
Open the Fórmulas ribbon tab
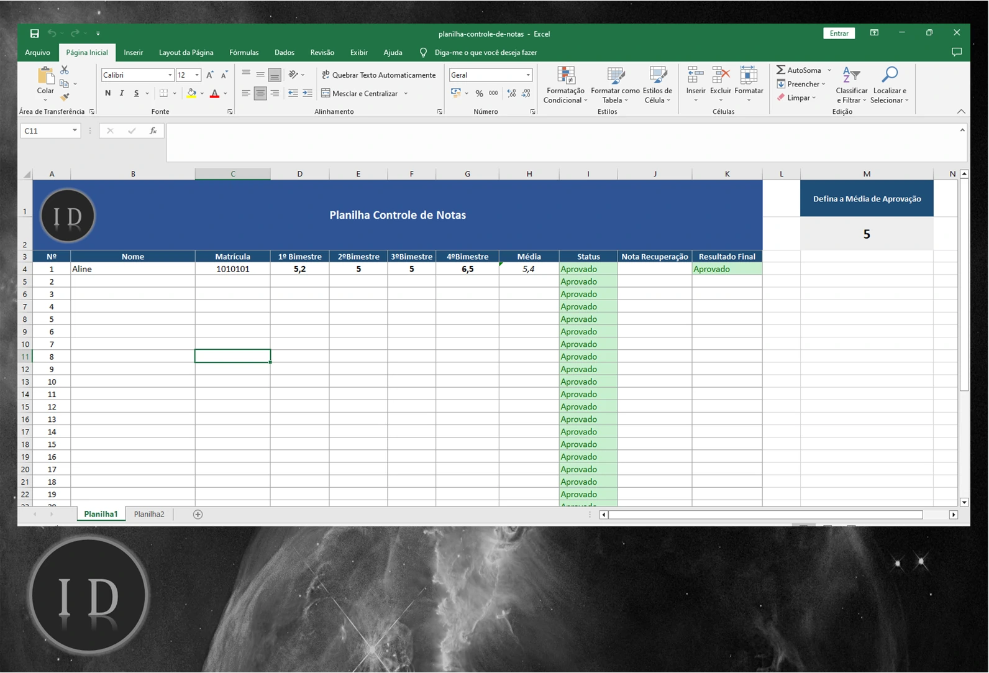[244, 53]
